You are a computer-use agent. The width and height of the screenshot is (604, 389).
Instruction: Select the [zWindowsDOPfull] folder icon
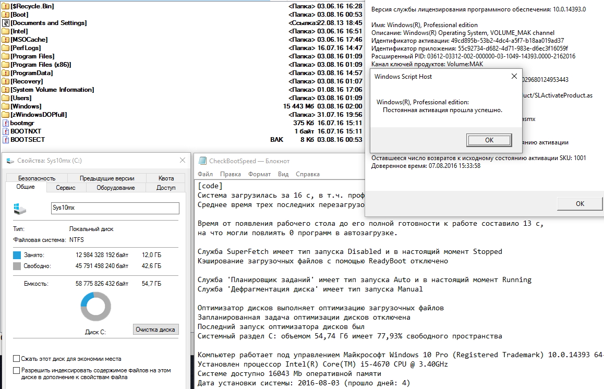point(5,115)
